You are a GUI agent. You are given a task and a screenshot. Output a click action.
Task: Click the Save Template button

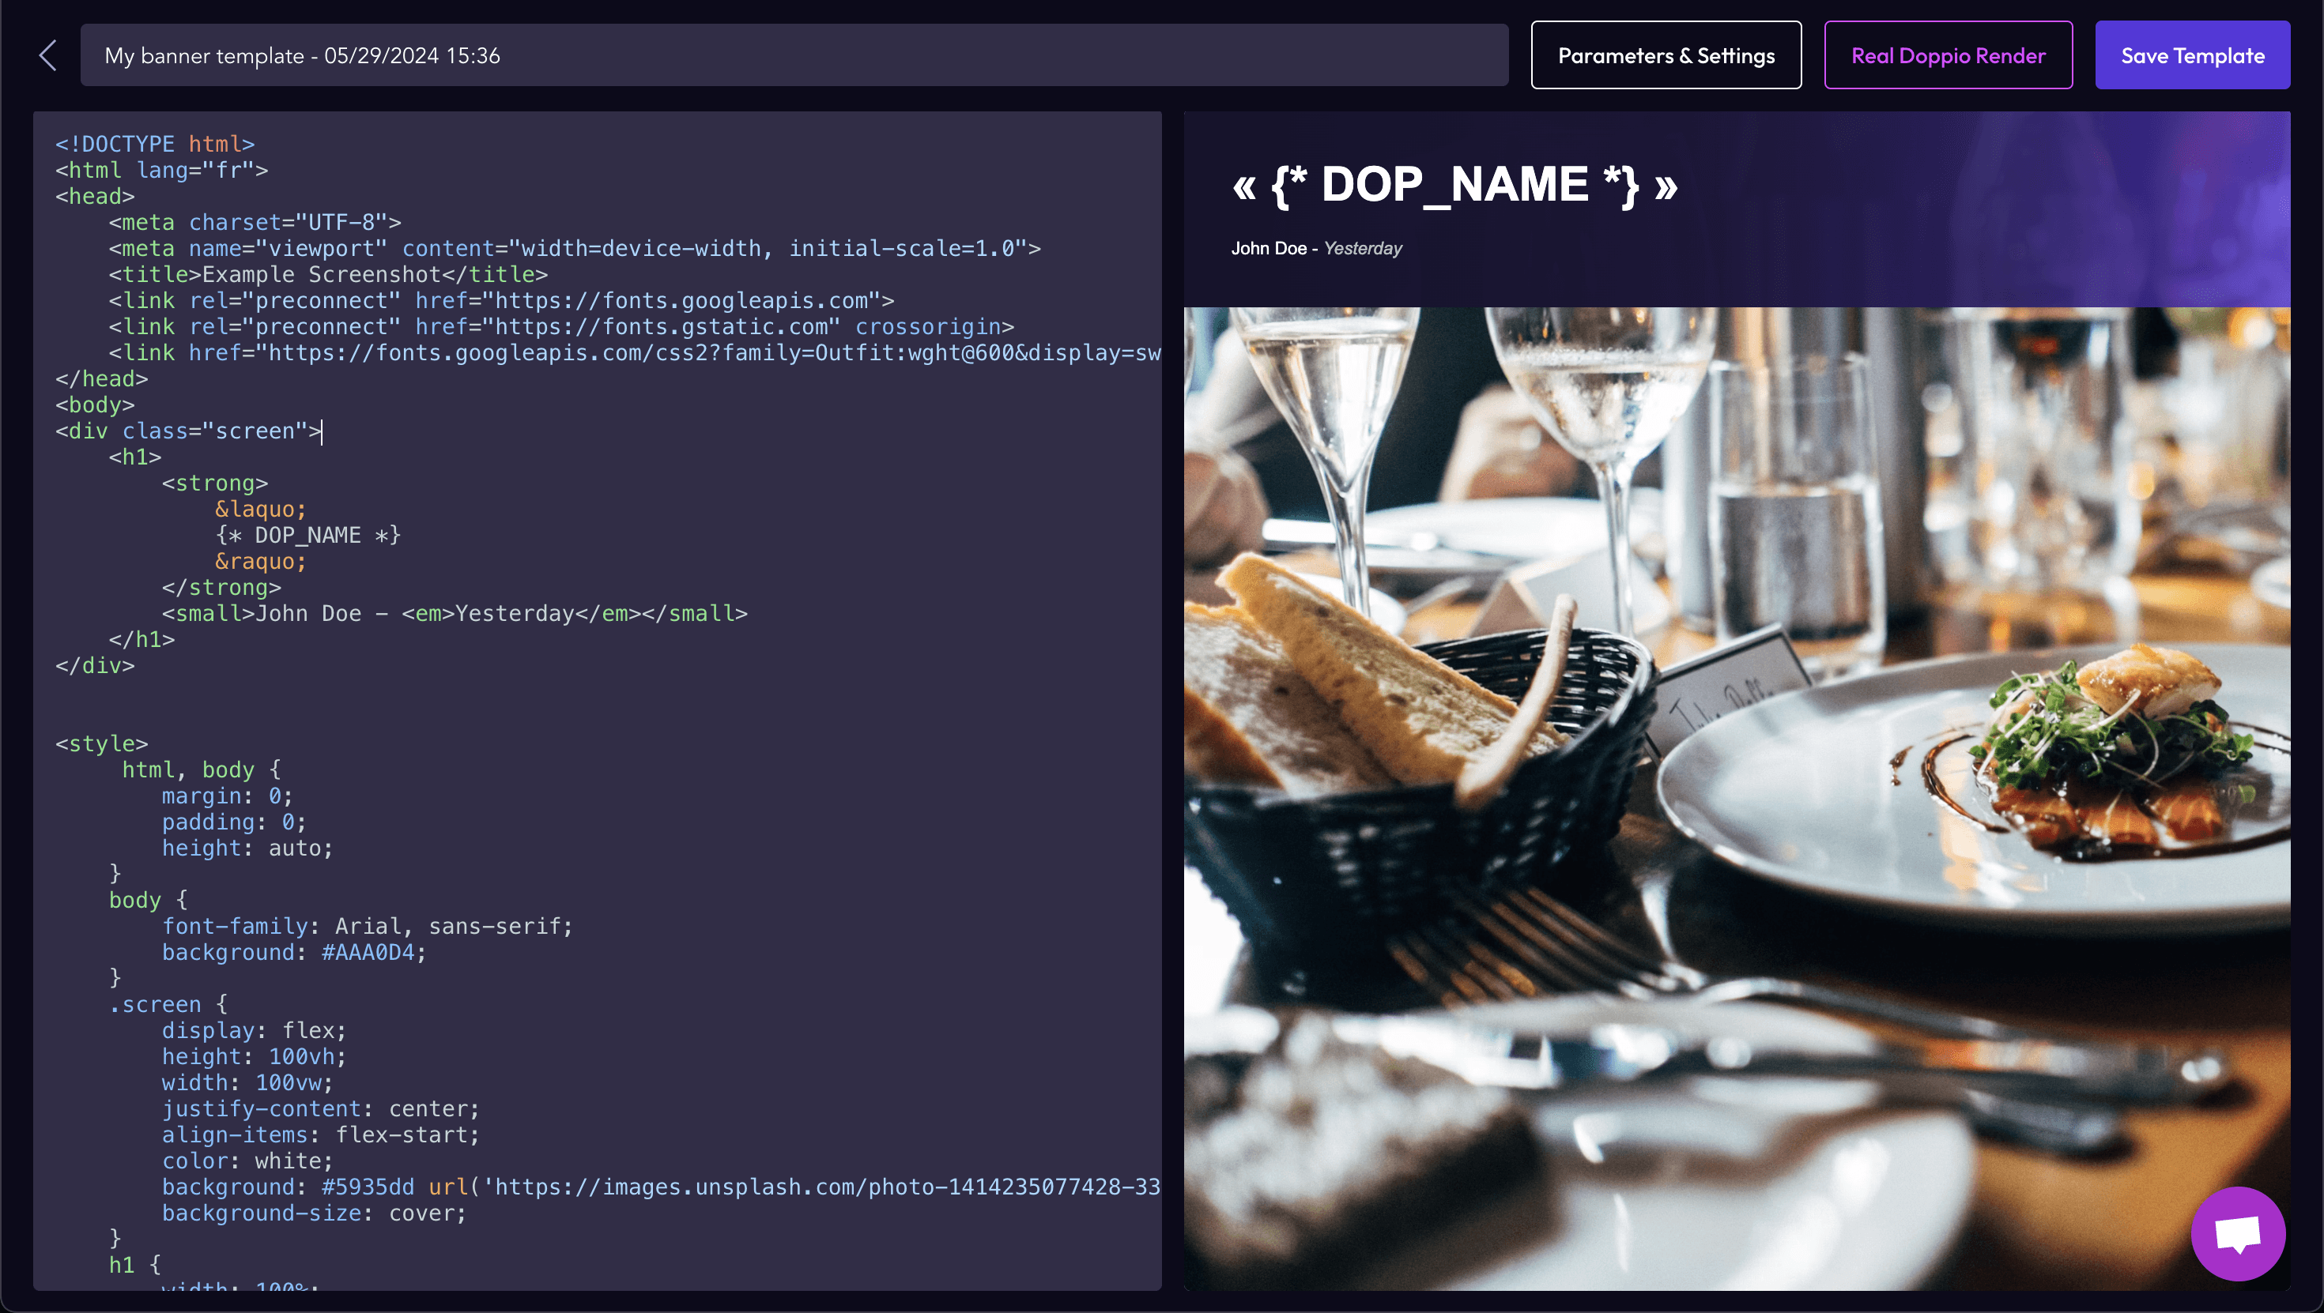click(x=2192, y=55)
